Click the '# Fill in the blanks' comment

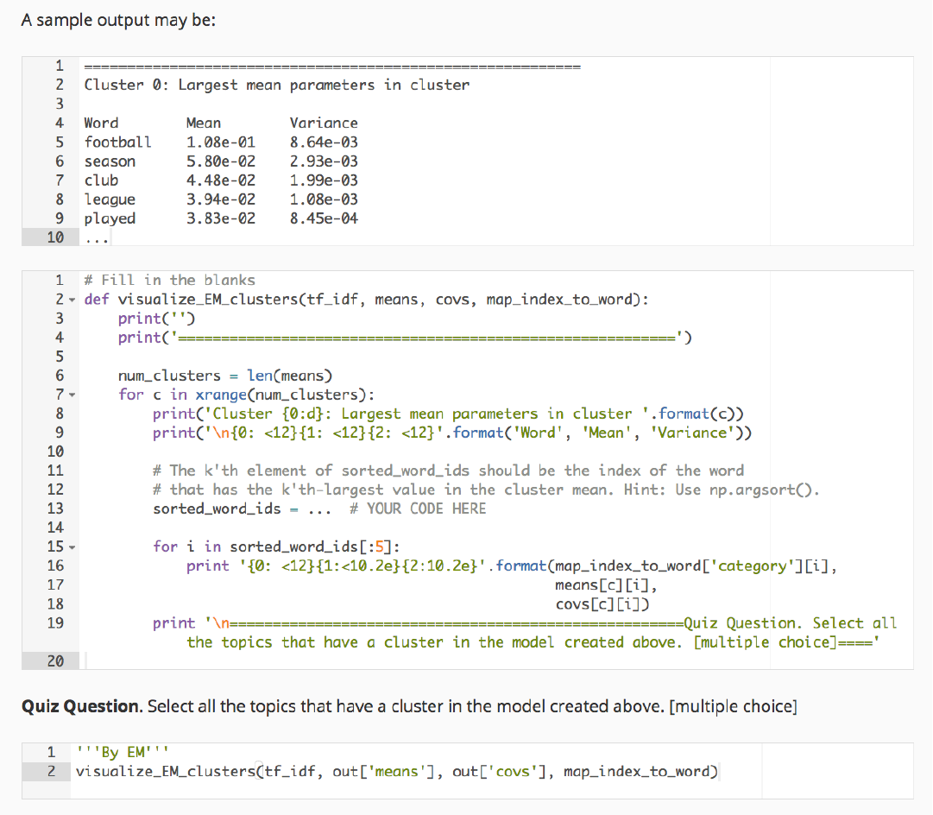point(169,280)
